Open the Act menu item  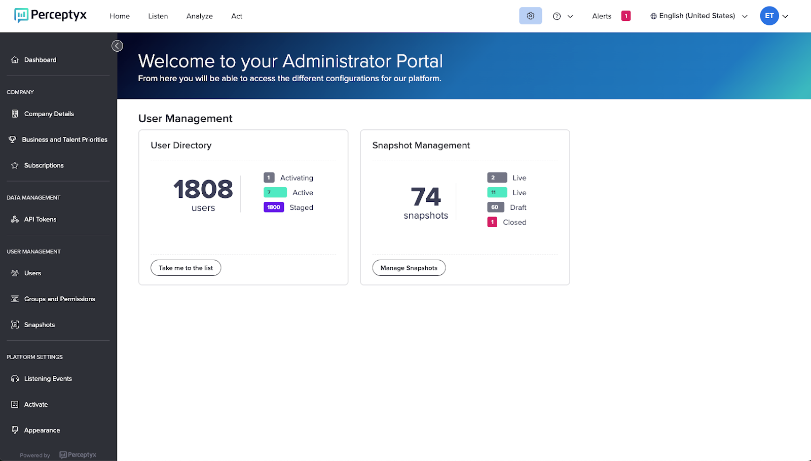click(237, 16)
